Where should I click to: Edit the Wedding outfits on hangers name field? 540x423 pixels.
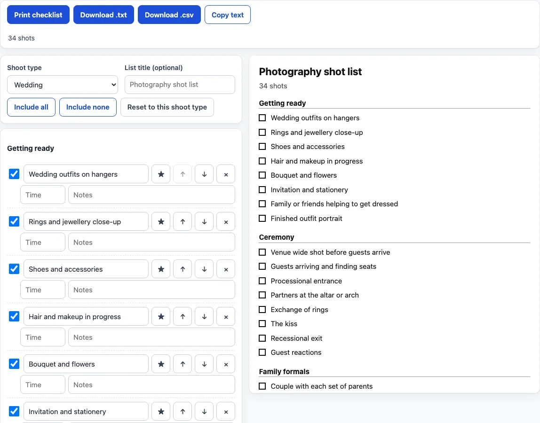[x=86, y=174]
